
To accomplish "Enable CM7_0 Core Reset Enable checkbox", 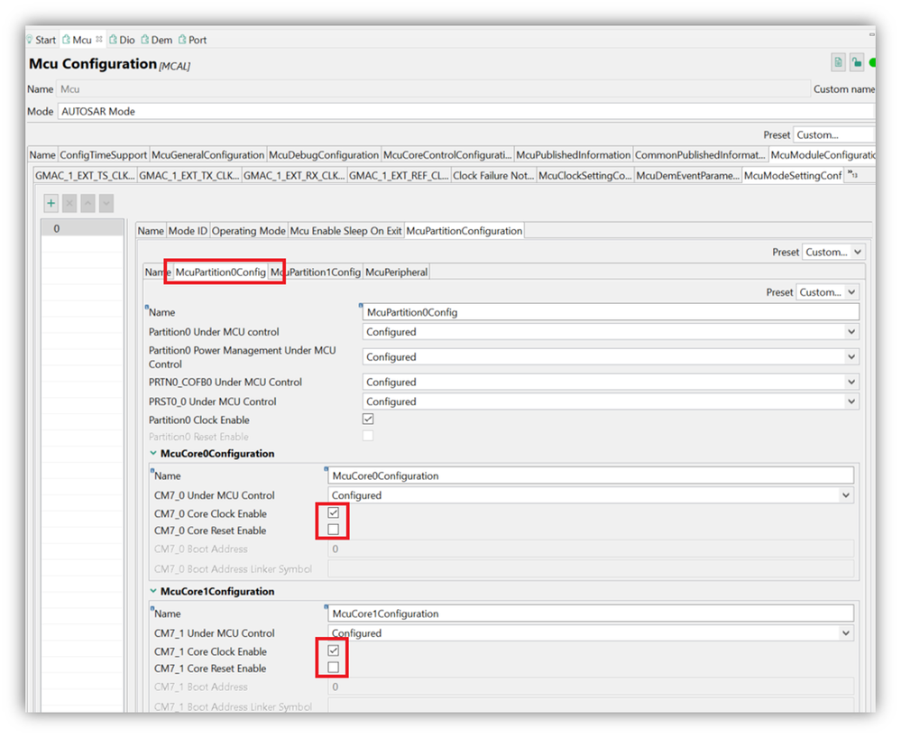I will (x=334, y=530).
